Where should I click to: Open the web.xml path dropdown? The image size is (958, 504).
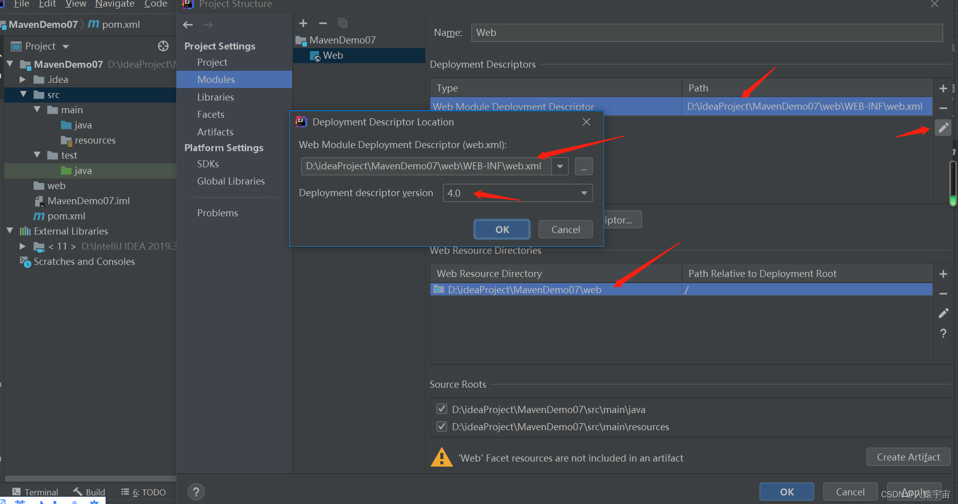(x=560, y=166)
